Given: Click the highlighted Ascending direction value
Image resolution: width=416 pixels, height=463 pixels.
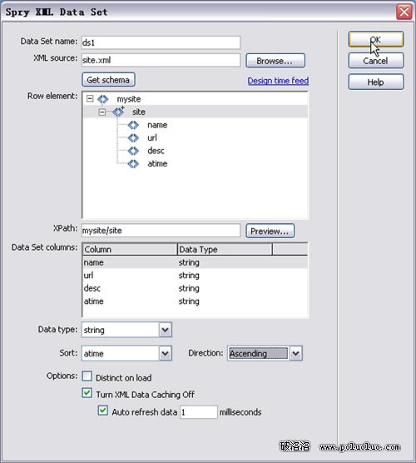Looking at the screenshot, I should (258, 353).
